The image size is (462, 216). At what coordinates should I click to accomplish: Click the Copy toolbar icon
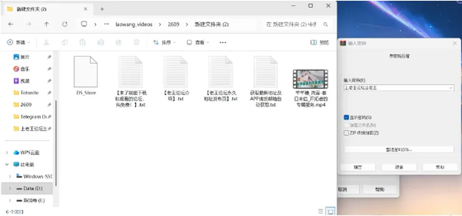tap(64, 43)
